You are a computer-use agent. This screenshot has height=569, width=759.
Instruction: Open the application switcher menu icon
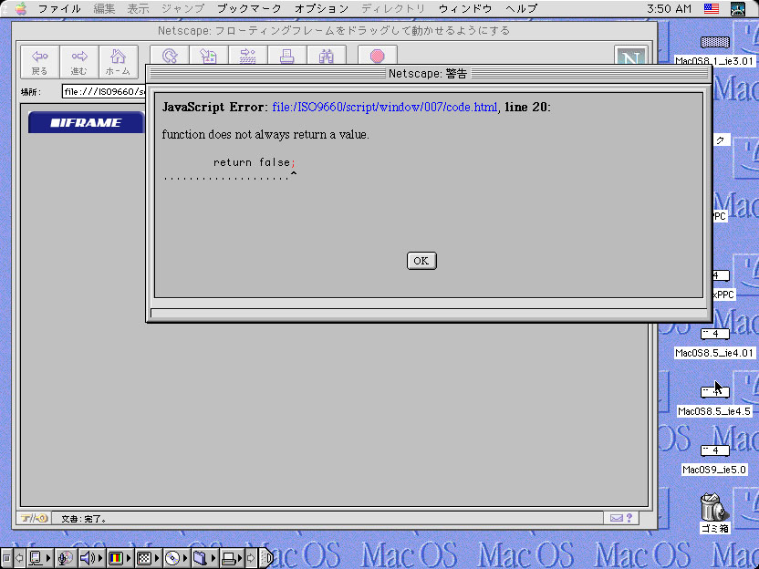(738, 9)
